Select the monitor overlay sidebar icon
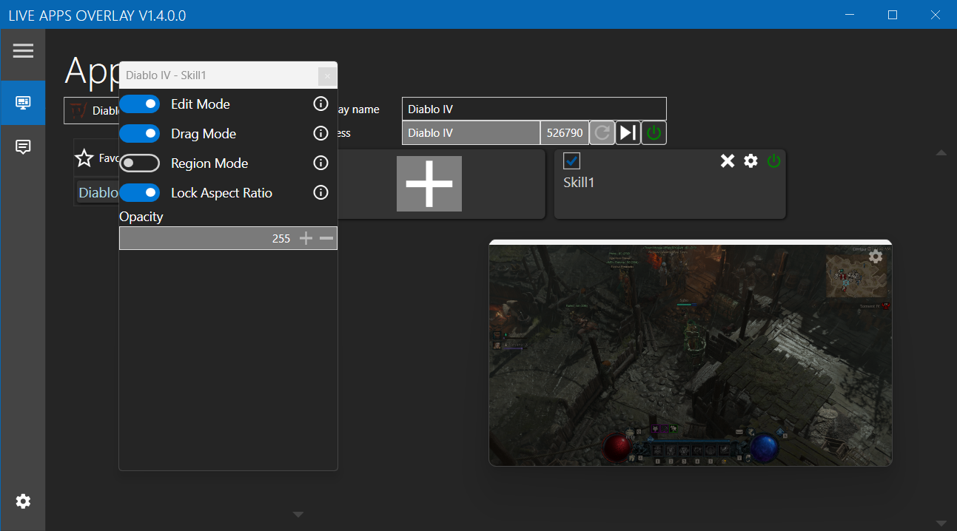This screenshot has width=957, height=531. pyautogui.click(x=23, y=103)
